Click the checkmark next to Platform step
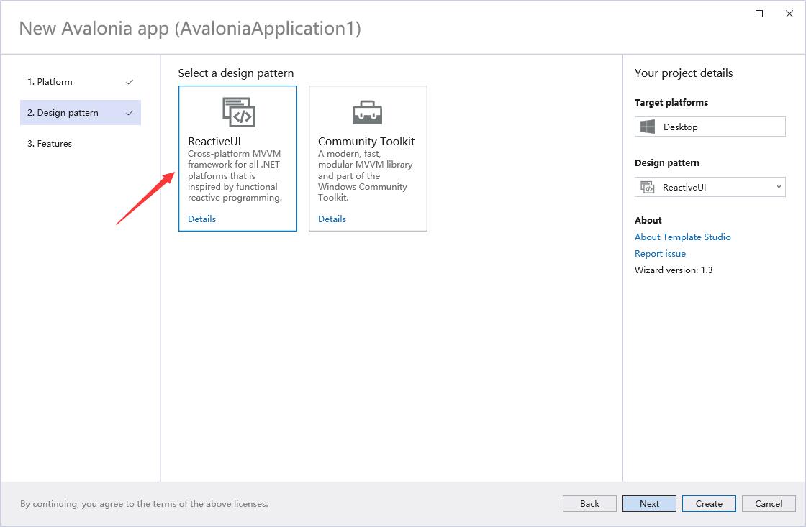The height and width of the screenshot is (527, 806). (x=130, y=82)
